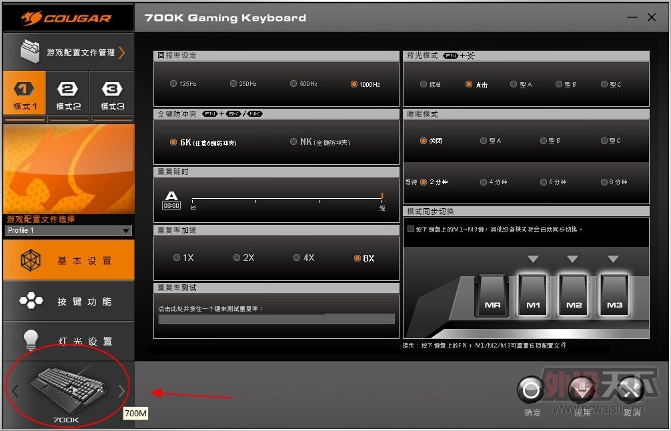
Task: Minimize the Cougar software window
Action: (x=632, y=17)
